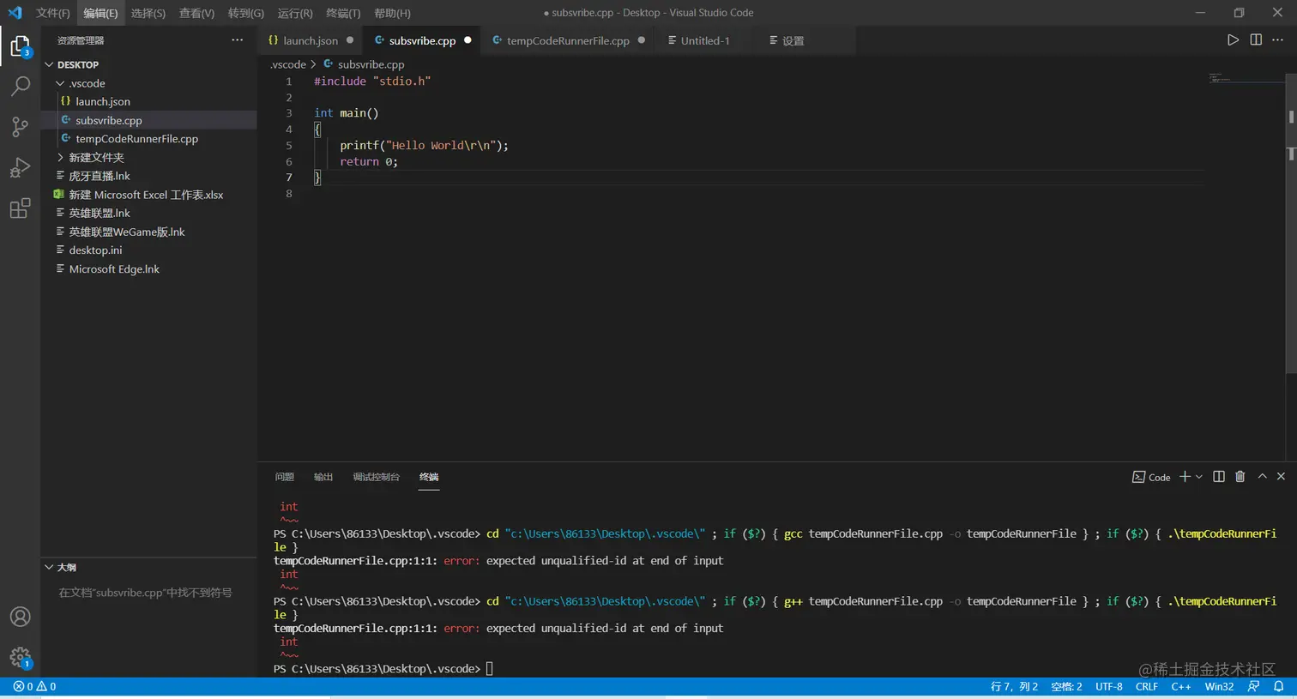1297x699 pixels.
Task: Open the 终端(T) menu
Action: point(343,13)
